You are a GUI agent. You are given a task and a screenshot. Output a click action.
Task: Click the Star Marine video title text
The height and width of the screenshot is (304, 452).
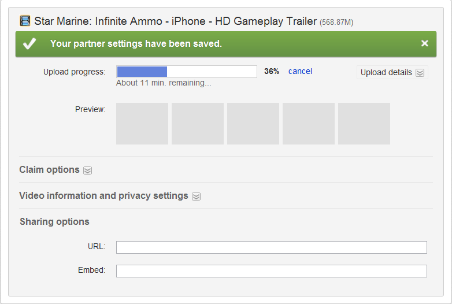176,21
